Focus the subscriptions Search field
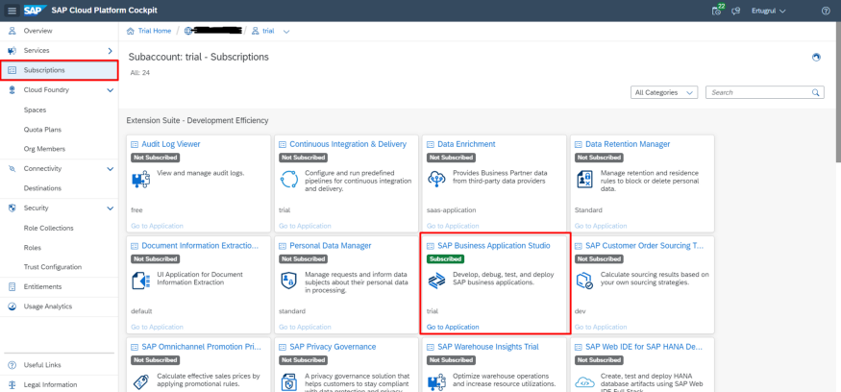Viewport: 841px width, 392px height. click(765, 92)
